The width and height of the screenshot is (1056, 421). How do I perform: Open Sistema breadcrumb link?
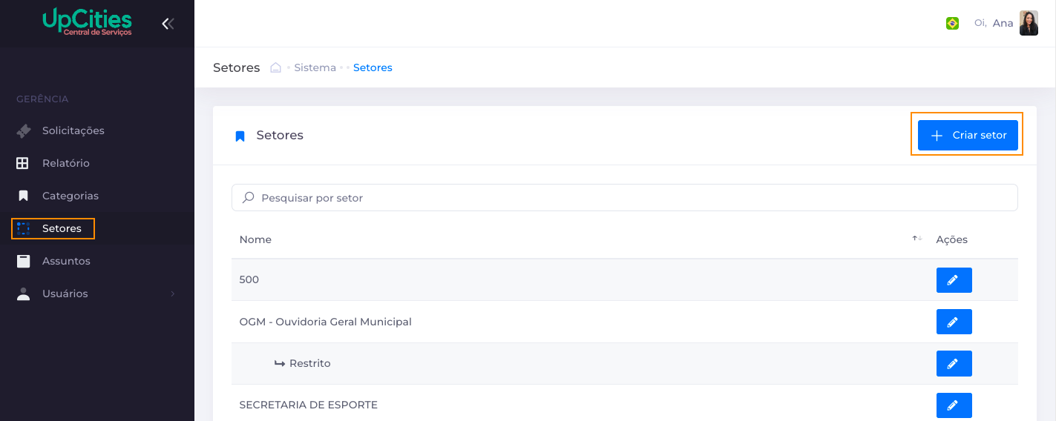tap(315, 67)
